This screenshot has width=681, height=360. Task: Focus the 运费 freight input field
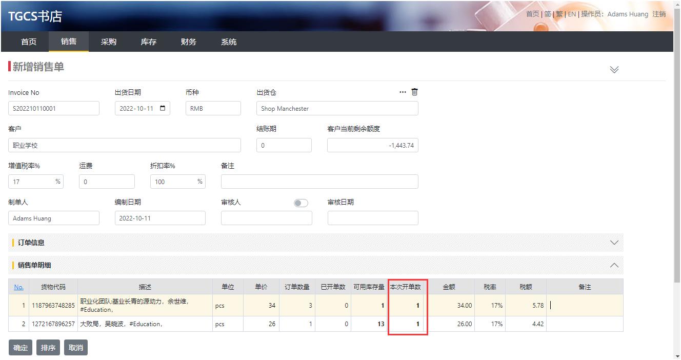(107, 182)
